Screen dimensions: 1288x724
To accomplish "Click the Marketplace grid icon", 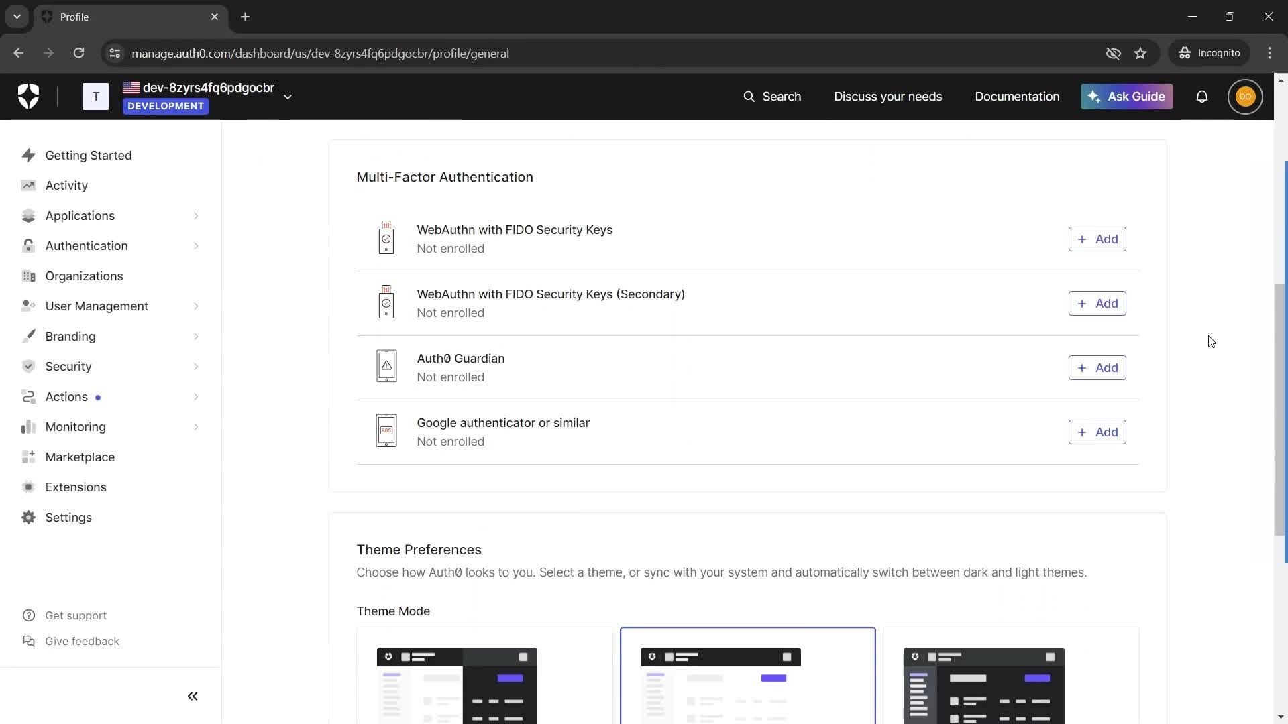I will click(x=28, y=457).
